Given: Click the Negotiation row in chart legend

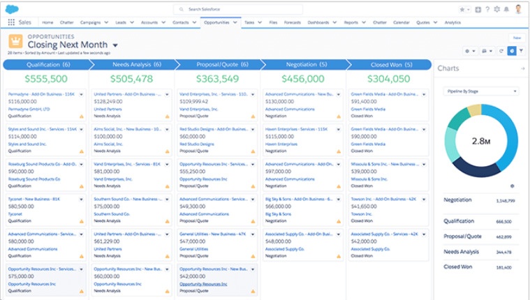Looking at the screenshot, I should (x=481, y=200).
